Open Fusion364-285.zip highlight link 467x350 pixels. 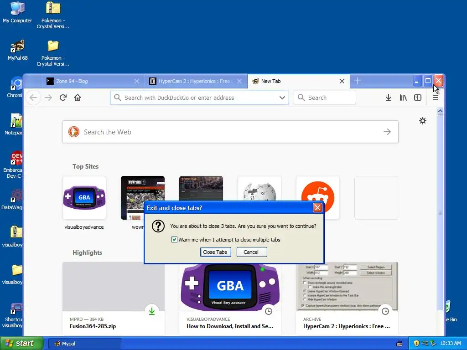93,326
